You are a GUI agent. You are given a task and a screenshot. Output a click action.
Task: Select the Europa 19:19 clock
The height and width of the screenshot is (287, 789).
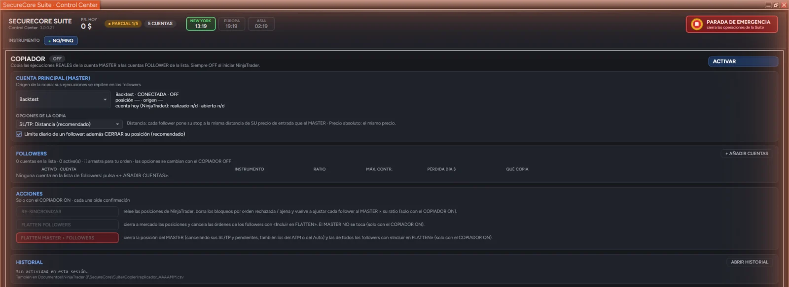click(x=232, y=24)
